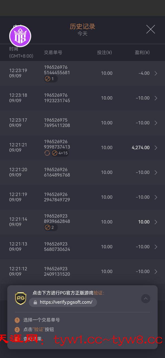Select the 12:21:20 transaction entry
Screen dimensions: 165x358
pyautogui.click(x=82, y=172)
